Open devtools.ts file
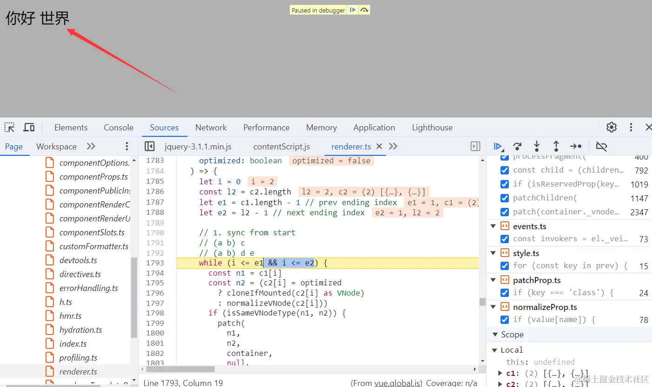Viewport: 652px width, 387px height. click(x=78, y=260)
